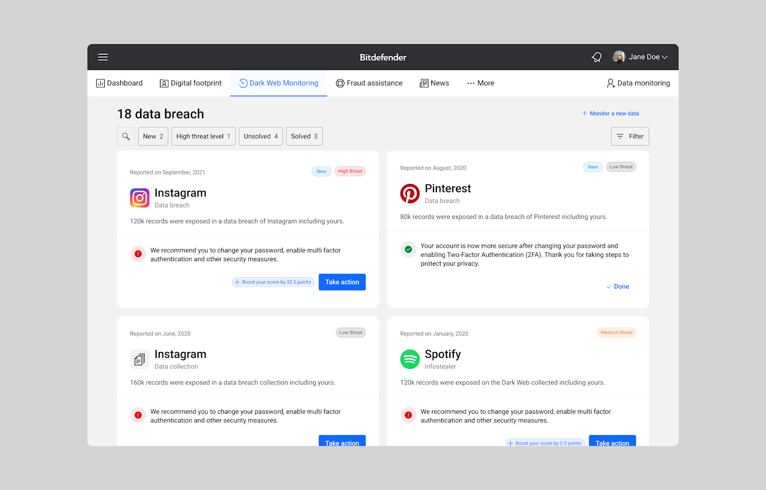The width and height of the screenshot is (766, 490).
Task: Switch to the Digital footprint tab
Action: (x=191, y=83)
